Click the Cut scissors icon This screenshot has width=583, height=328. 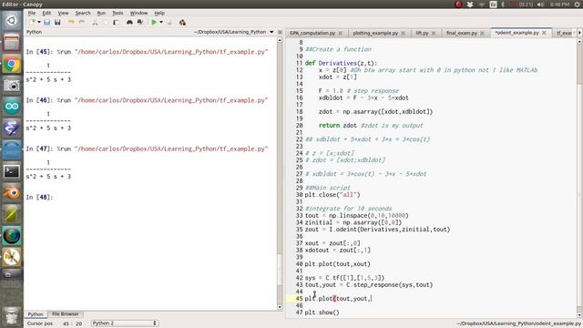tap(95, 23)
